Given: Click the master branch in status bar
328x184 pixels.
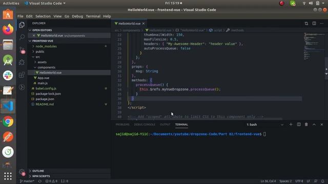Looking at the screenshot, I should (x=27, y=181).
